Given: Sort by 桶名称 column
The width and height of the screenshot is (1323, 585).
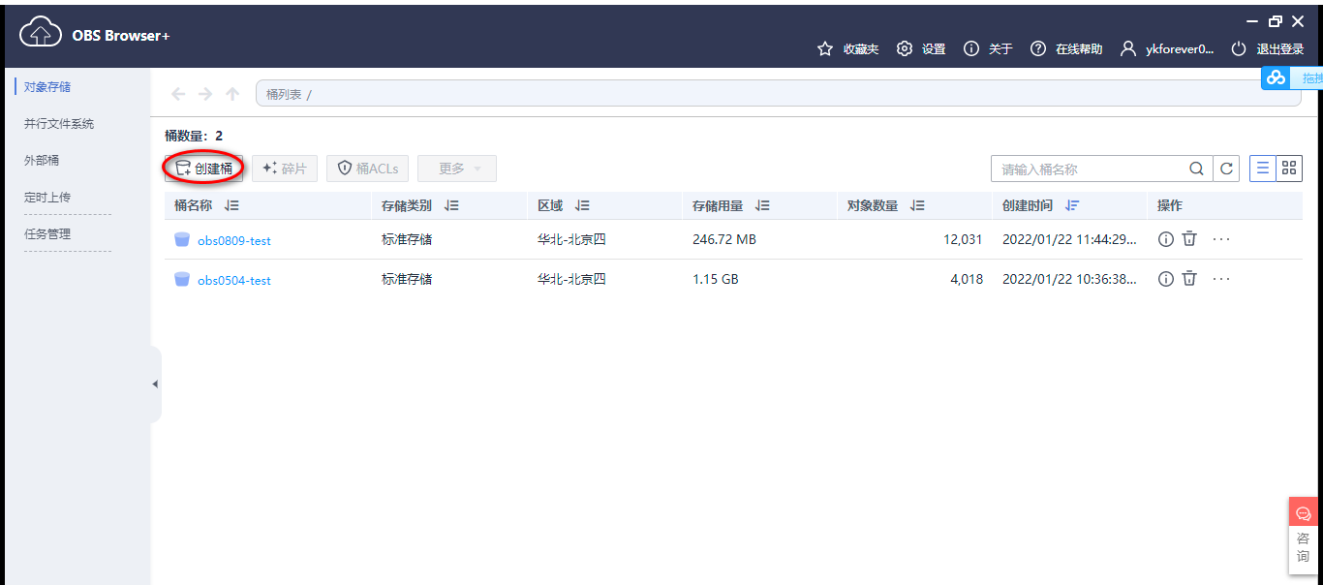Looking at the screenshot, I should click(x=231, y=205).
